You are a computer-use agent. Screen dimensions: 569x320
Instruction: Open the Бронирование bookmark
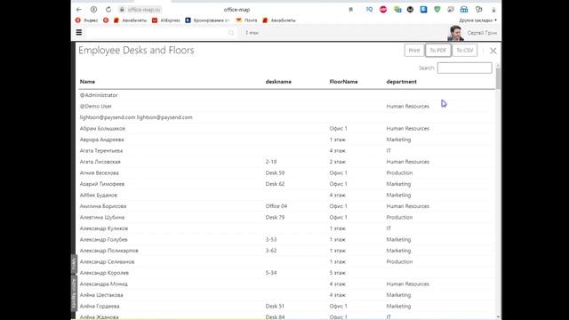click(207, 20)
